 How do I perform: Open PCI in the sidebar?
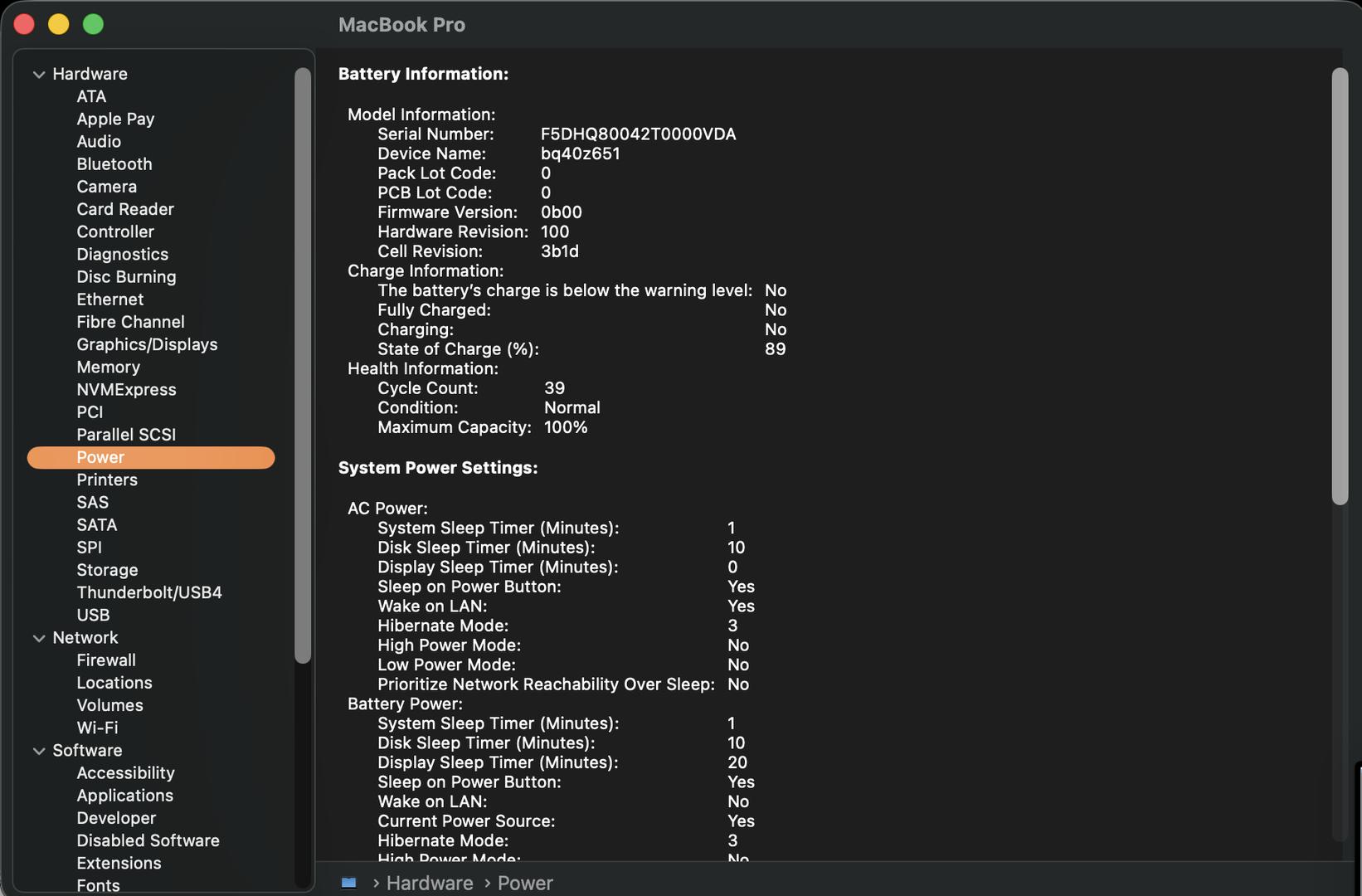tap(90, 411)
